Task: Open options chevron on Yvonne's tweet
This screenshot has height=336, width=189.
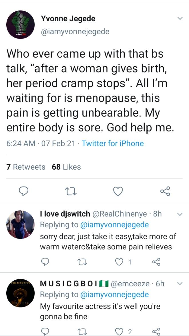Action: tap(180, 19)
